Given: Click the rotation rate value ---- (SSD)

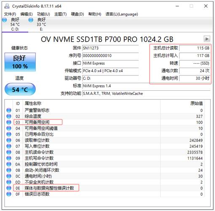Looking at the screenshot, I should pyautogui.click(x=195, y=63).
